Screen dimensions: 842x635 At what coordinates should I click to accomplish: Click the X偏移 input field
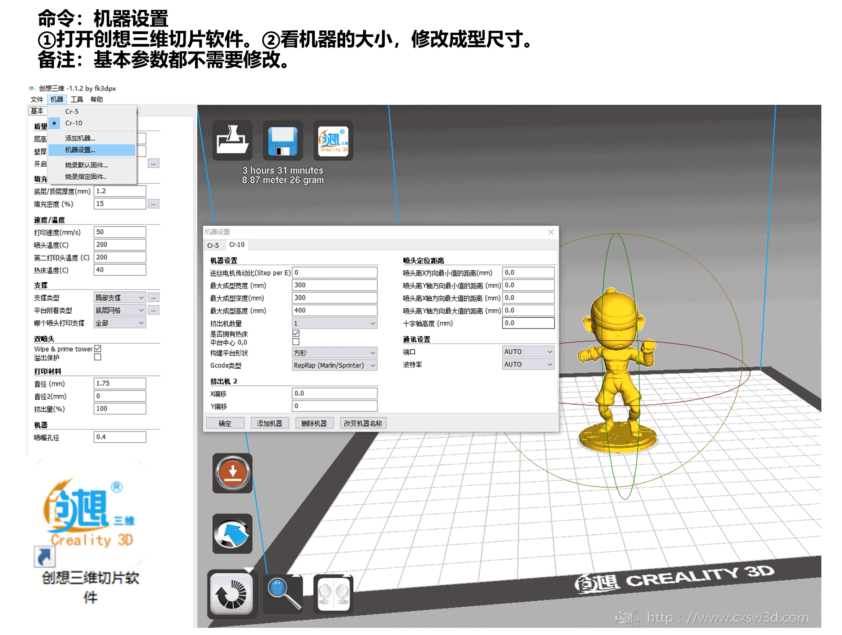click(334, 393)
